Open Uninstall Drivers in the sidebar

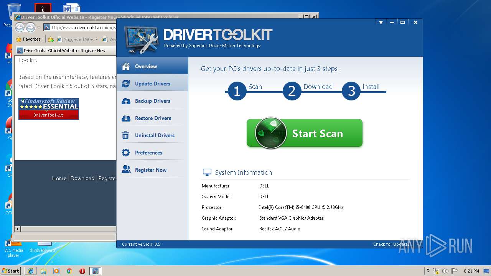[152, 135]
